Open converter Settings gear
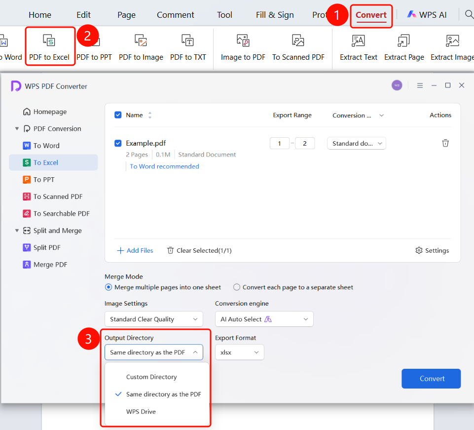474x430 pixels. coord(432,251)
